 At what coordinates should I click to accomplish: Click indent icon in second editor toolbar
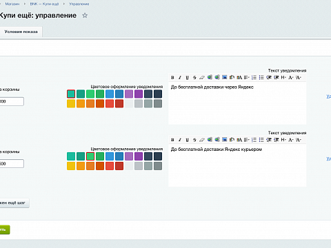pos(276,140)
